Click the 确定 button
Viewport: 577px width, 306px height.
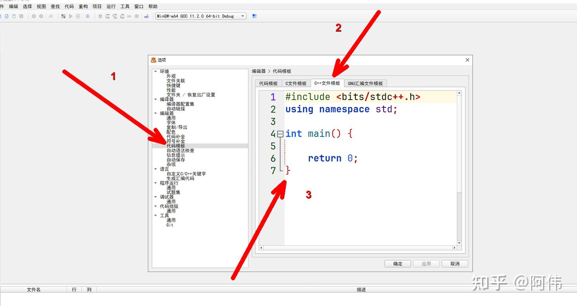(x=398, y=264)
